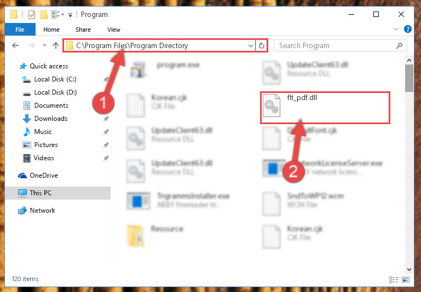The image size is (421, 292).
Task: Click the search magnifier icon
Action: [399, 45]
